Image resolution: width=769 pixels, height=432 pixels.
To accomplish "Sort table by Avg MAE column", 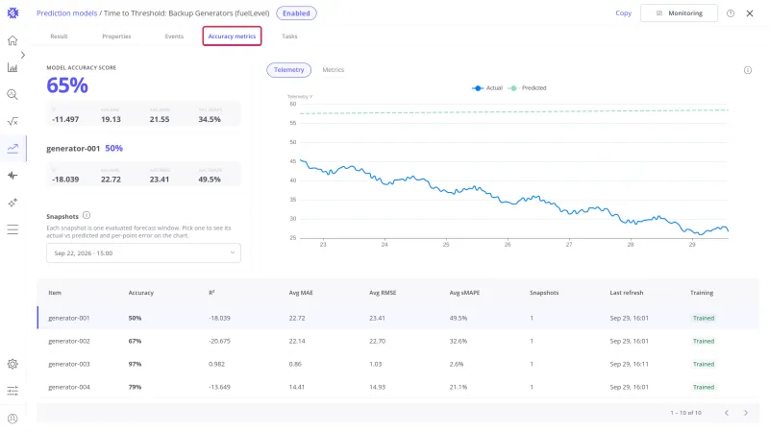I will coord(301,293).
